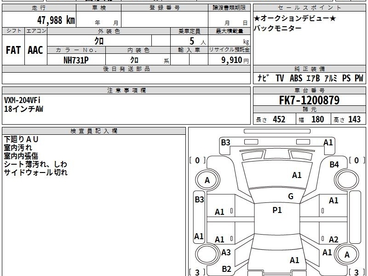Select the シート薄汚れ、しわ inspector note

click(35, 164)
